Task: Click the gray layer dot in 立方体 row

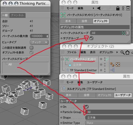Action: 101,65
